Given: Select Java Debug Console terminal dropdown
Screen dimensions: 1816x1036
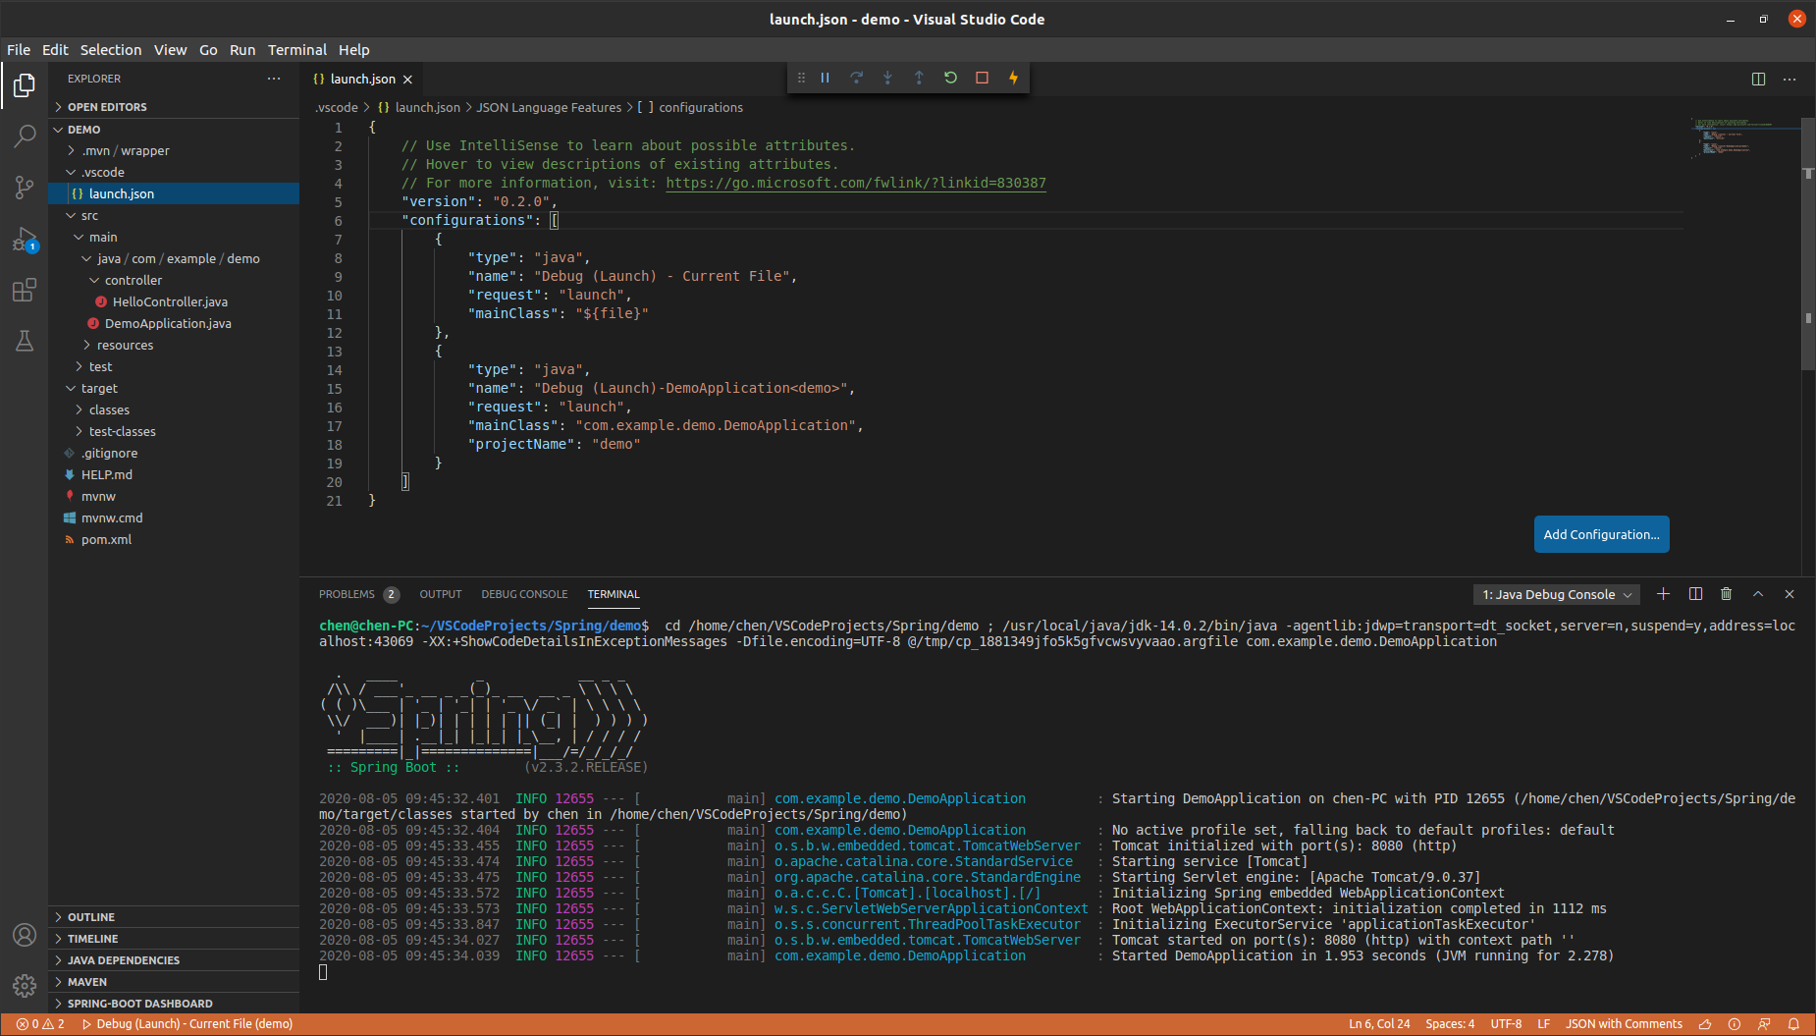Looking at the screenshot, I should [x=1557, y=594].
